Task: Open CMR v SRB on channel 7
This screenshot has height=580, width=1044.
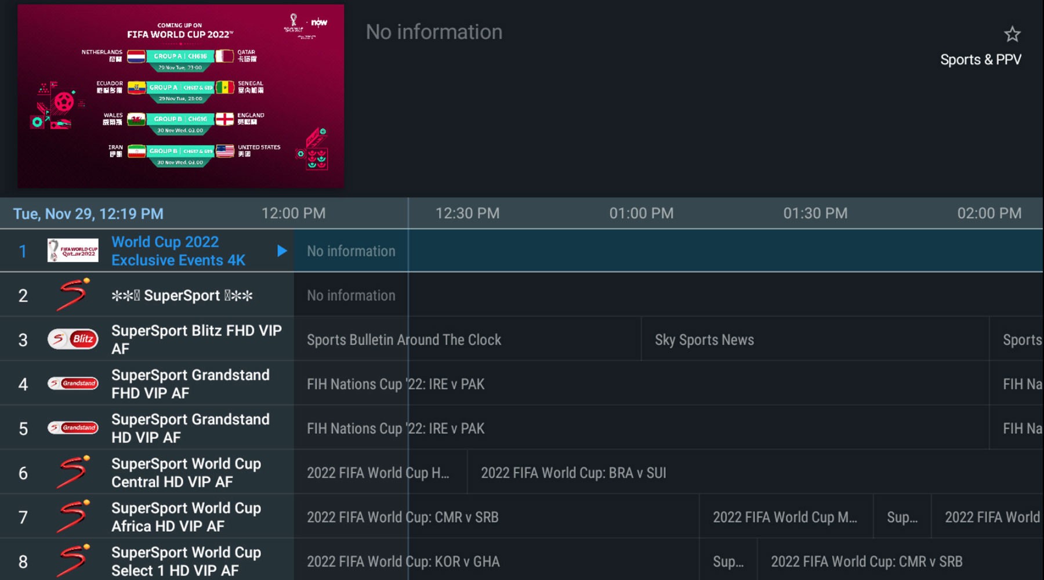Action: 496,517
